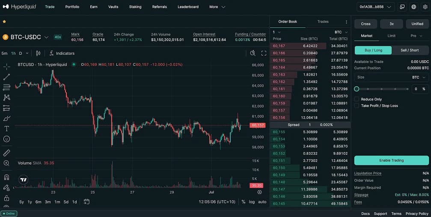The width and height of the screenshot is (431, 217).
Task: Open the emoji sticker tool
Action: 6,139
